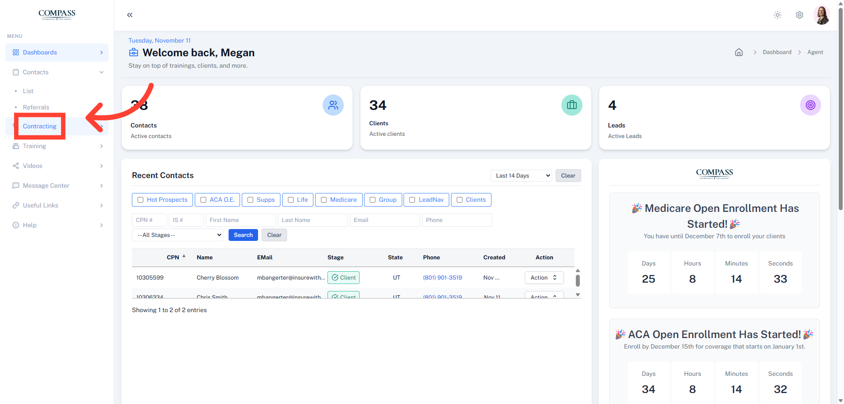Collapse the sidebar with the double-chevron icon
Viewport: 844px width, 404px height.
130,15
